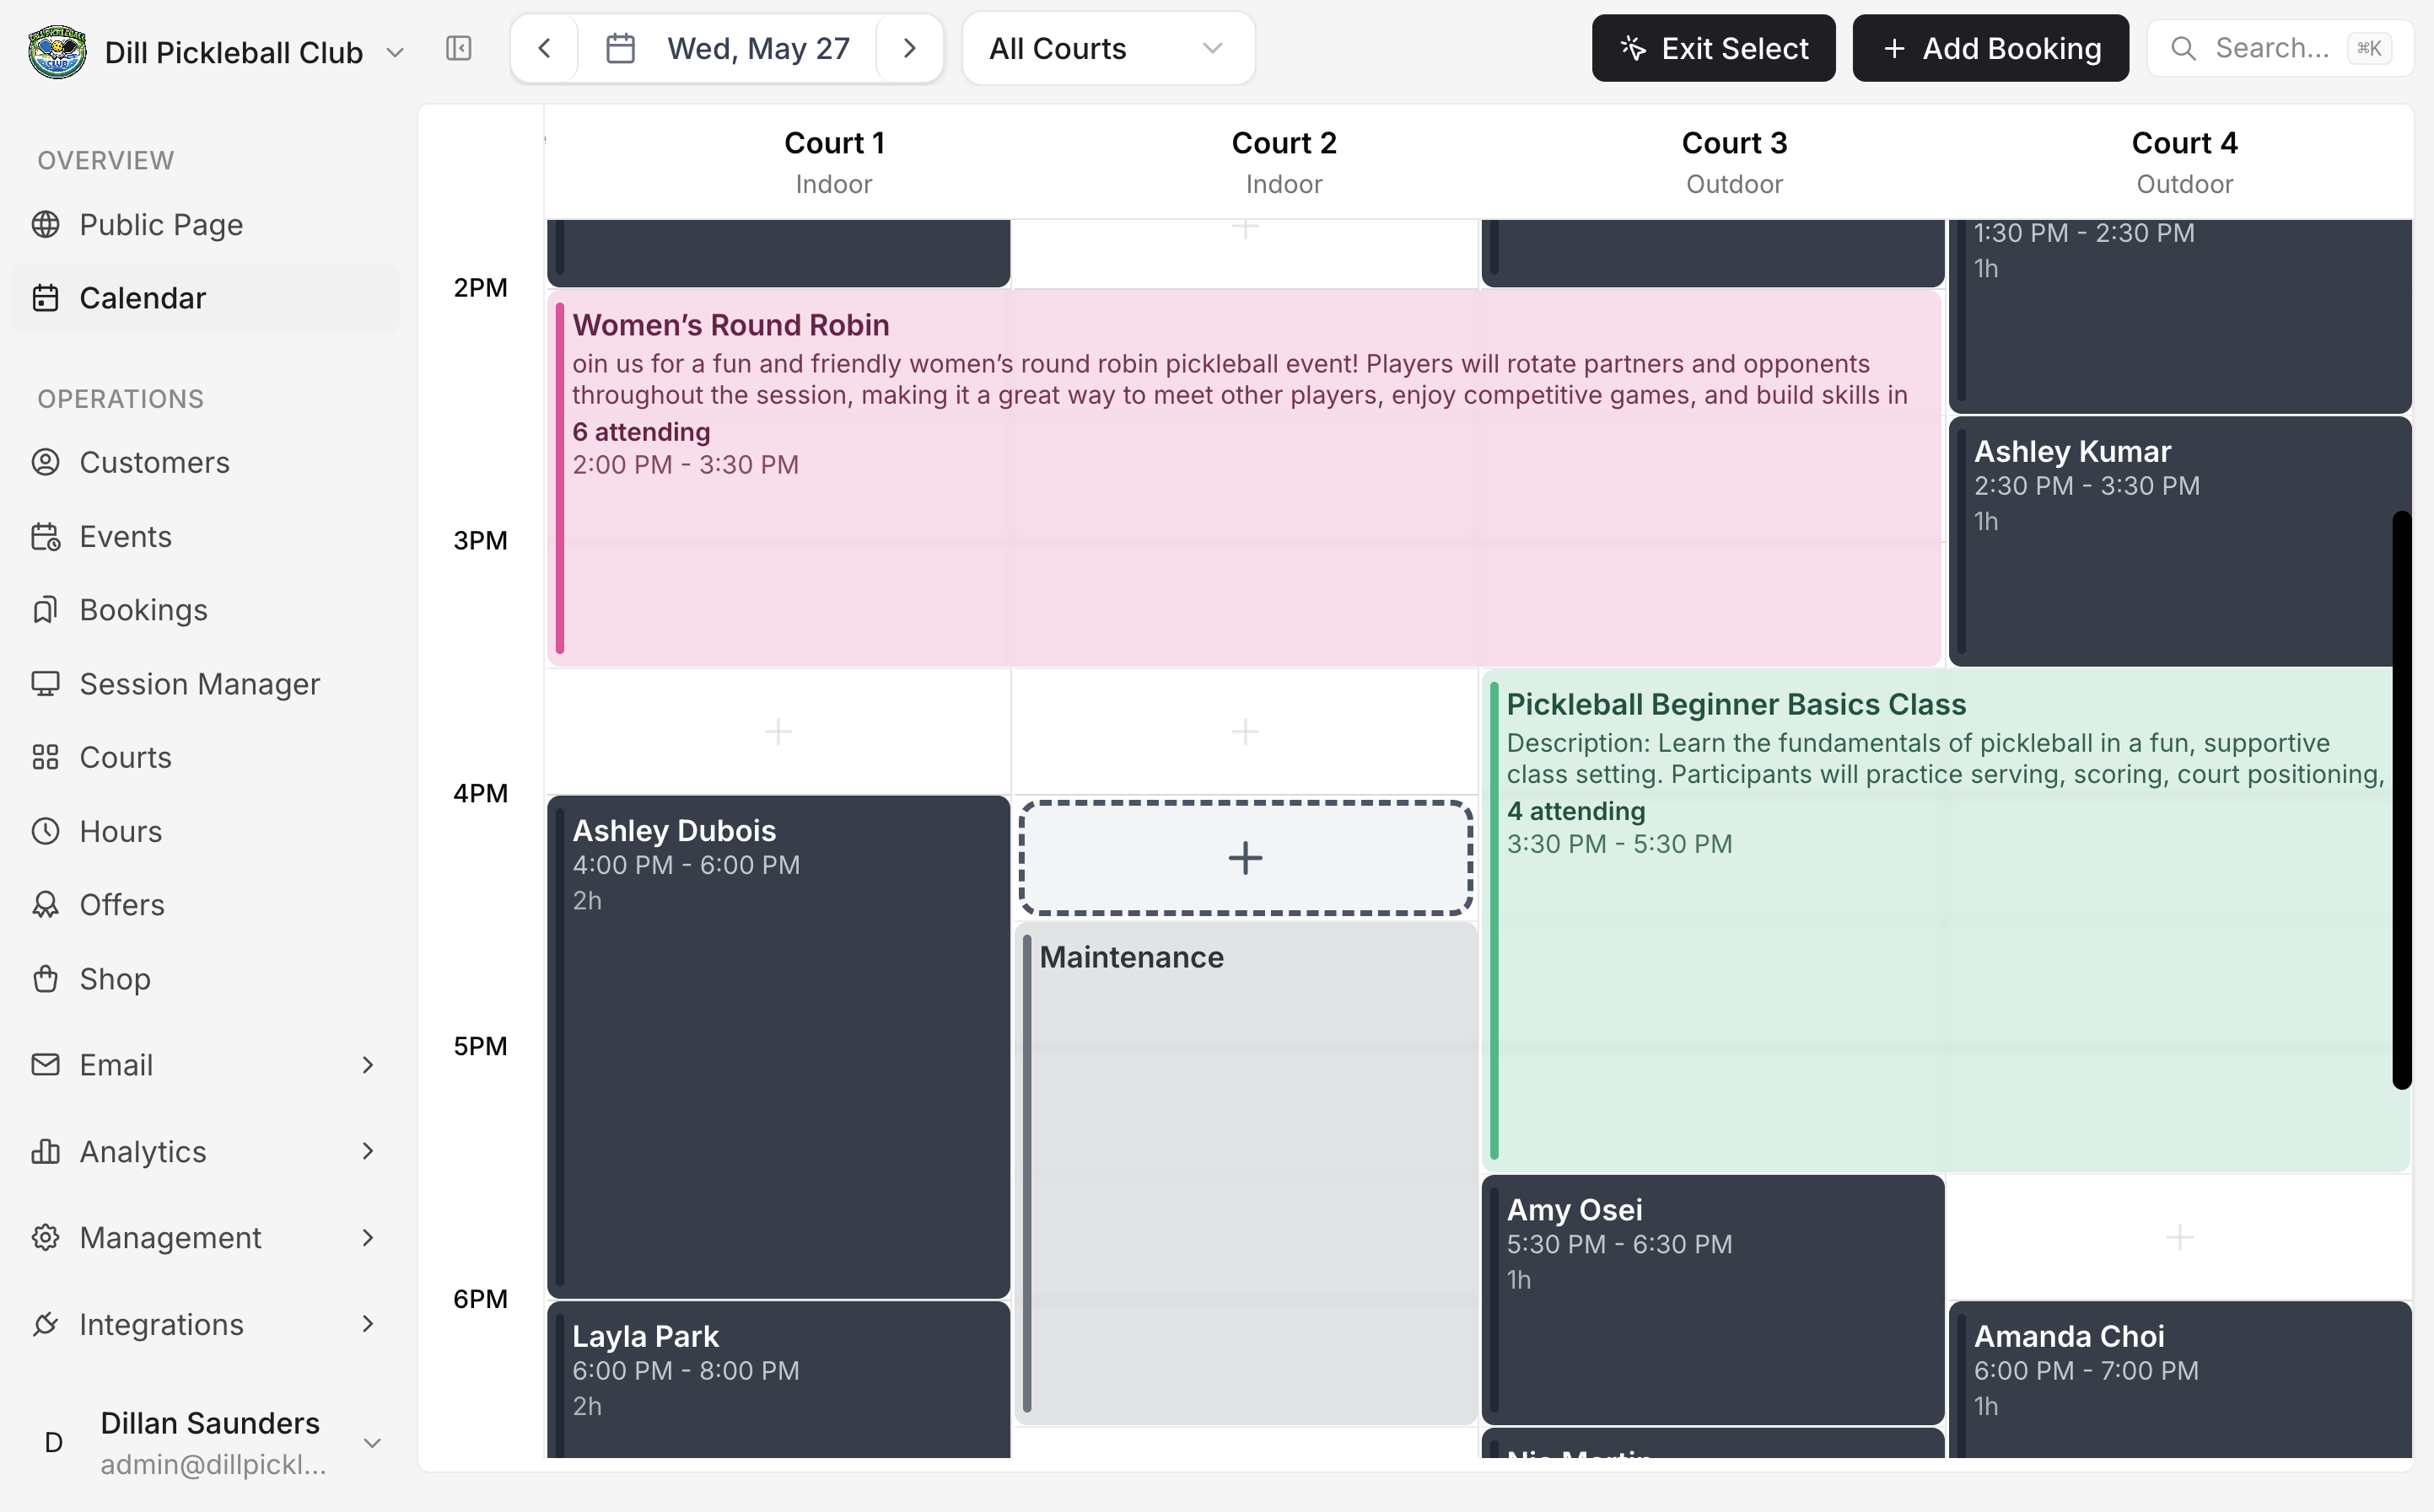Open Shop bag icon
Screen dimensions: 2434x1512
pyautogui.click(x=45, y=979)
